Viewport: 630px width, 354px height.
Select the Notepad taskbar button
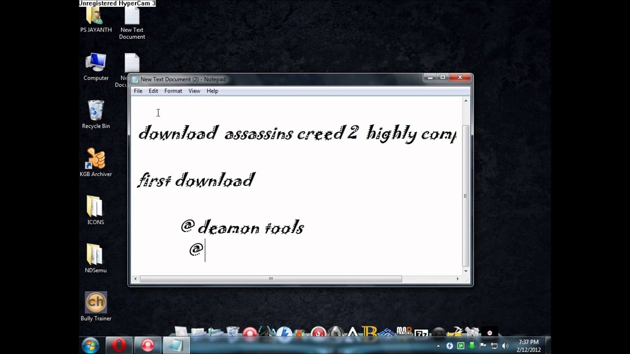pyautogui.click(x=176, y=346)
